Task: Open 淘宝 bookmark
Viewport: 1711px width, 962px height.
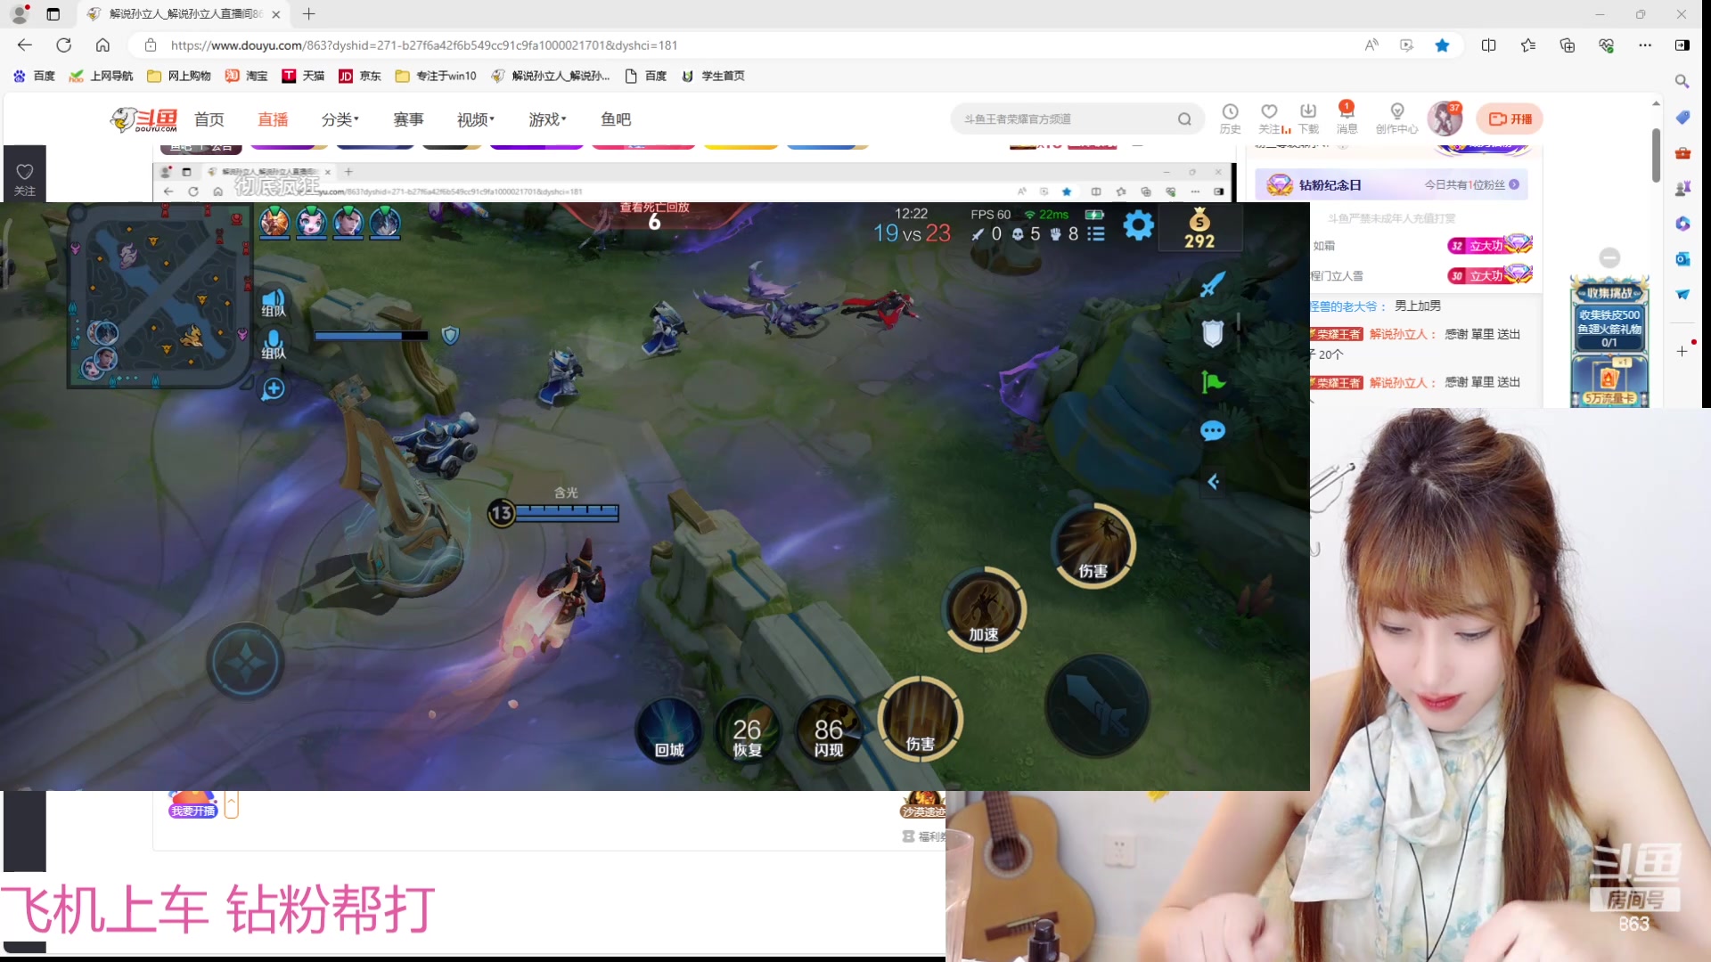Action: 247,76
